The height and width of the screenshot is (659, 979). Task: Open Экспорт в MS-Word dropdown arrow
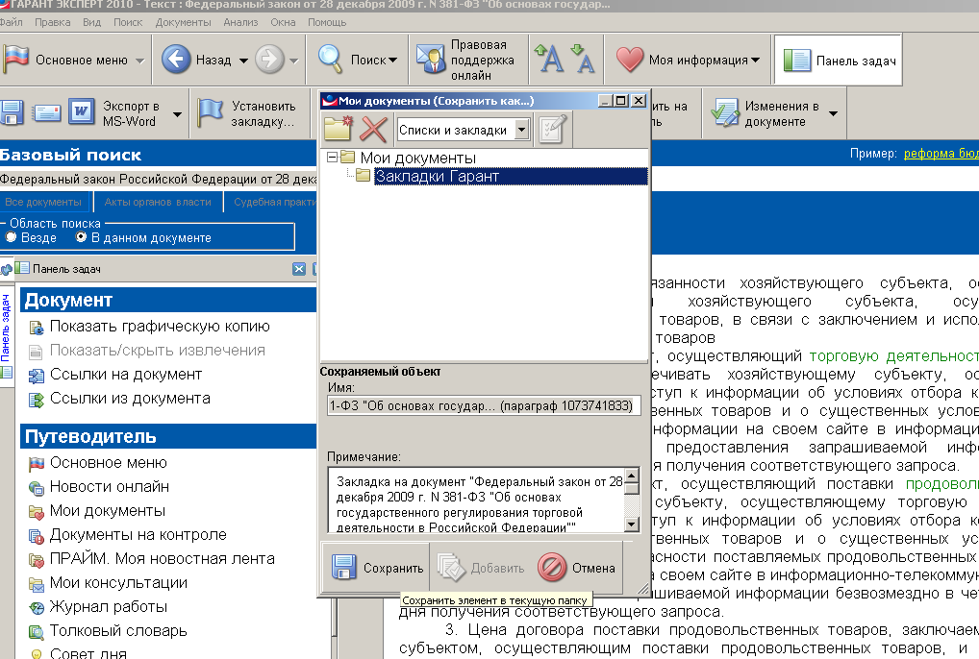pos(177,114)
